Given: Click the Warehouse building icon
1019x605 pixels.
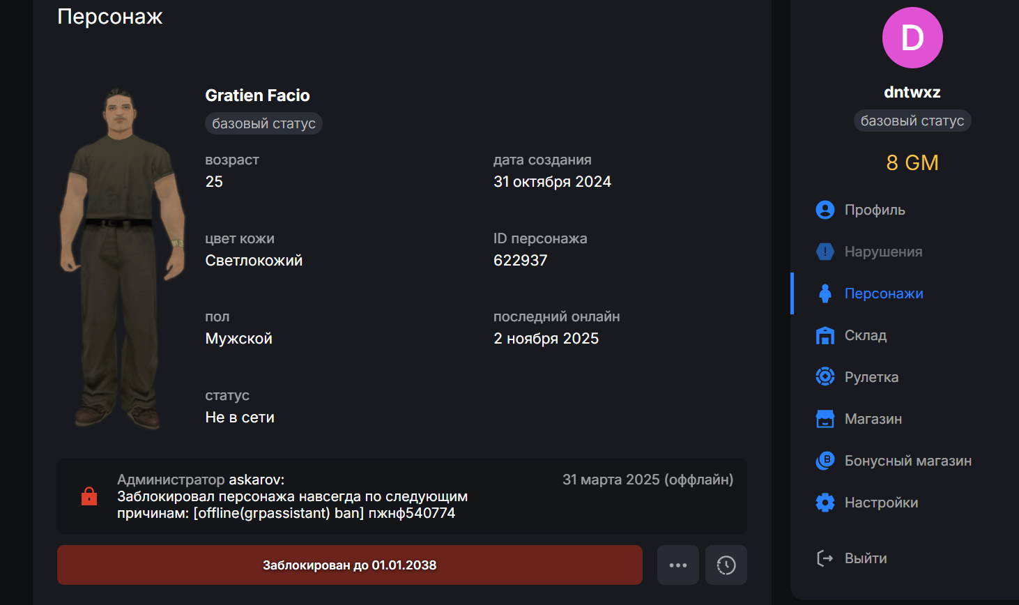Looking at the screenshot, I should 825,335.
